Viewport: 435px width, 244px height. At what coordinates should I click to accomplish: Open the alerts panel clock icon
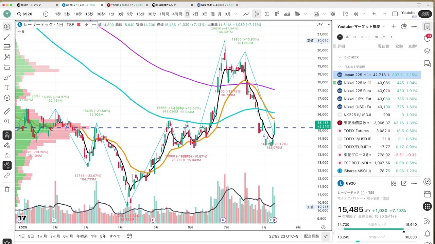pyautogui.click(x=427, y=38)
